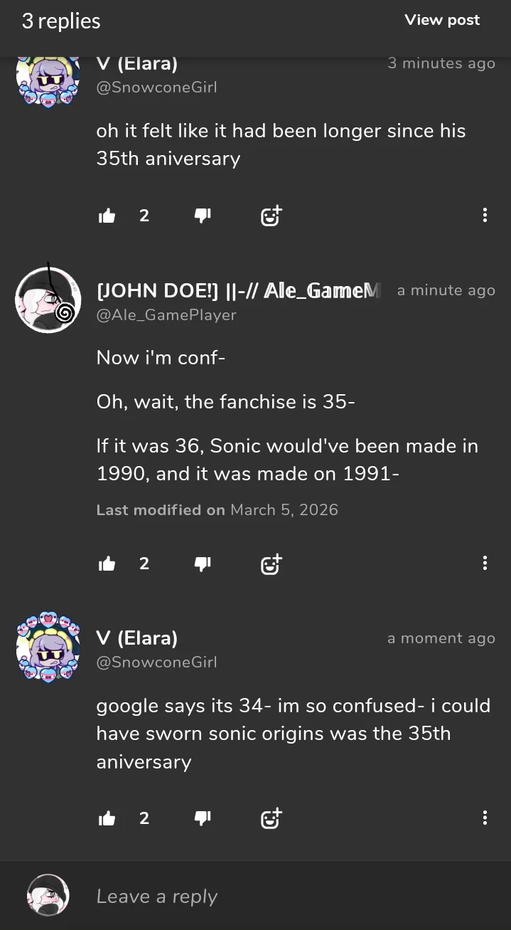Add emoji reaction to Ale_GamePlayer reply
The width and height of the screenshot is (511, 930).
point(271,564)
